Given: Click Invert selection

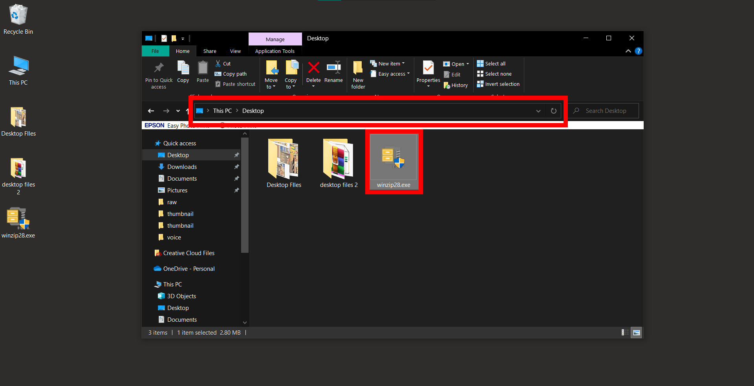Looking at the screenshot, I should 498,84.
